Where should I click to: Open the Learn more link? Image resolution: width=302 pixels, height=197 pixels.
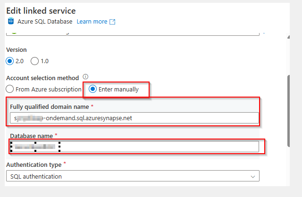92,22
